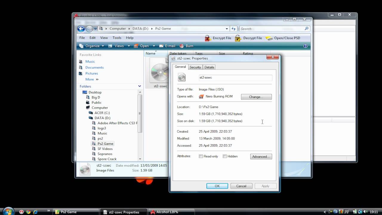Click the Burn toolbar button
382x215 pixels.
tap(187, 46)
